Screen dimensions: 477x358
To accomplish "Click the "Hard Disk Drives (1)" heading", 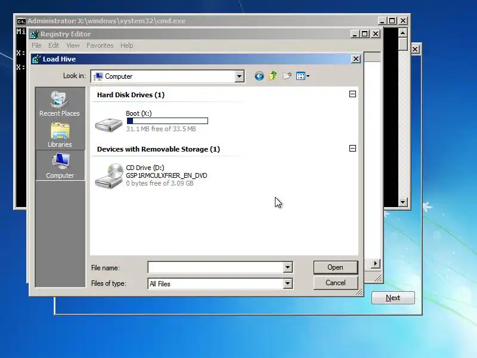I will [131, 95].
